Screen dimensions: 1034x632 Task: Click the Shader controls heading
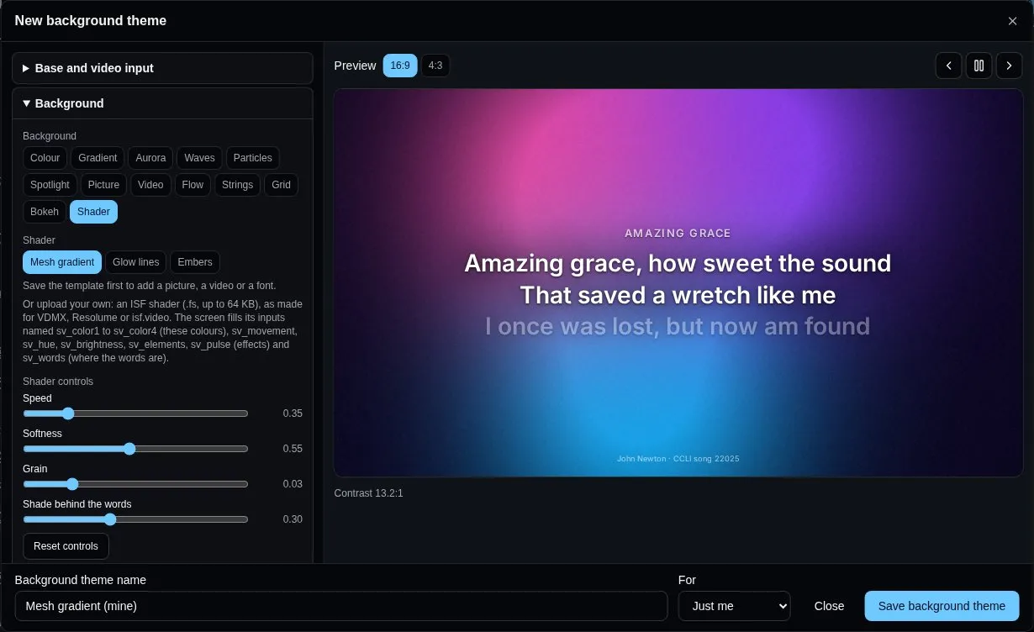pyautogui.click(x=58, y=382)
